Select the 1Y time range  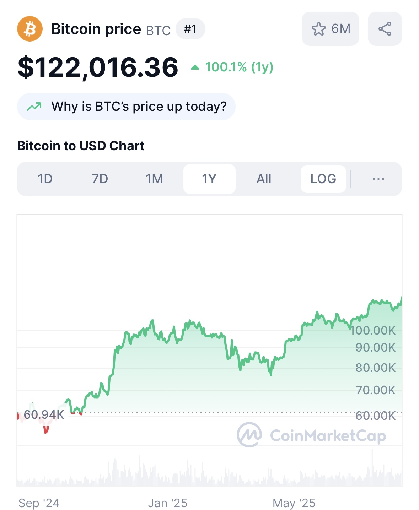(209, 179)
